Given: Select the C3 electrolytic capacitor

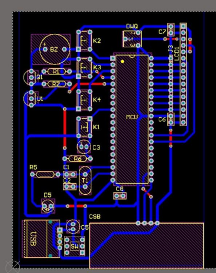Looking at the screenshot, I should [84, 147].
